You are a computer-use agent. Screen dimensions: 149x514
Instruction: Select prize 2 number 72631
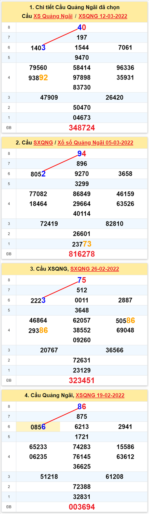pos(82,360)
